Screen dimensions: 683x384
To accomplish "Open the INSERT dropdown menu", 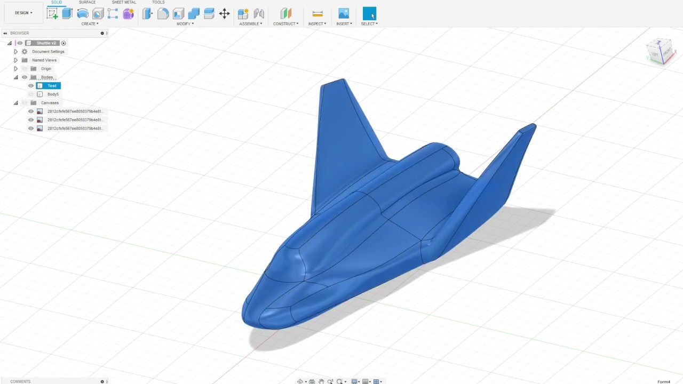I will tap(344, 24).
